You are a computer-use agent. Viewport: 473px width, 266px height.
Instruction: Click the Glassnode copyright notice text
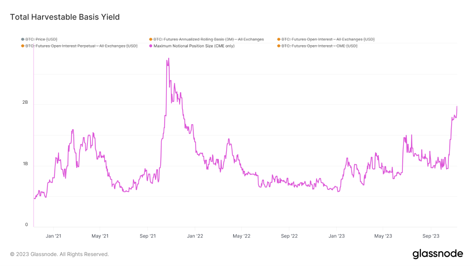click(59, 254)
